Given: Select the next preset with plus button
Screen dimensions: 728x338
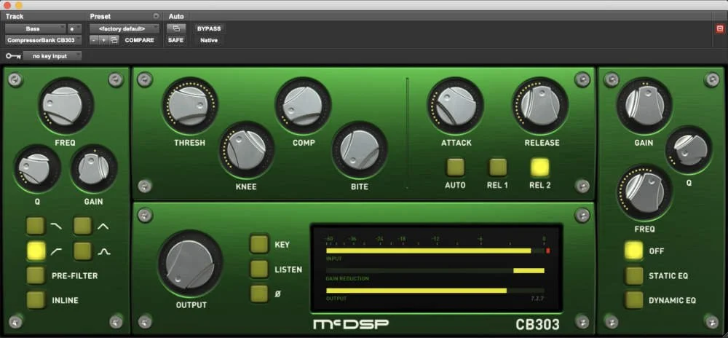Looking at the screenshot, I should (x=103, y=40).
